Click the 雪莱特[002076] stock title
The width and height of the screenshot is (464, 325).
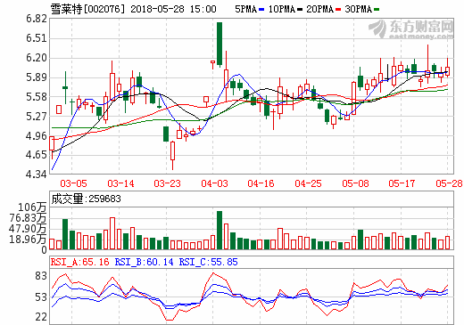pos(87,9)
